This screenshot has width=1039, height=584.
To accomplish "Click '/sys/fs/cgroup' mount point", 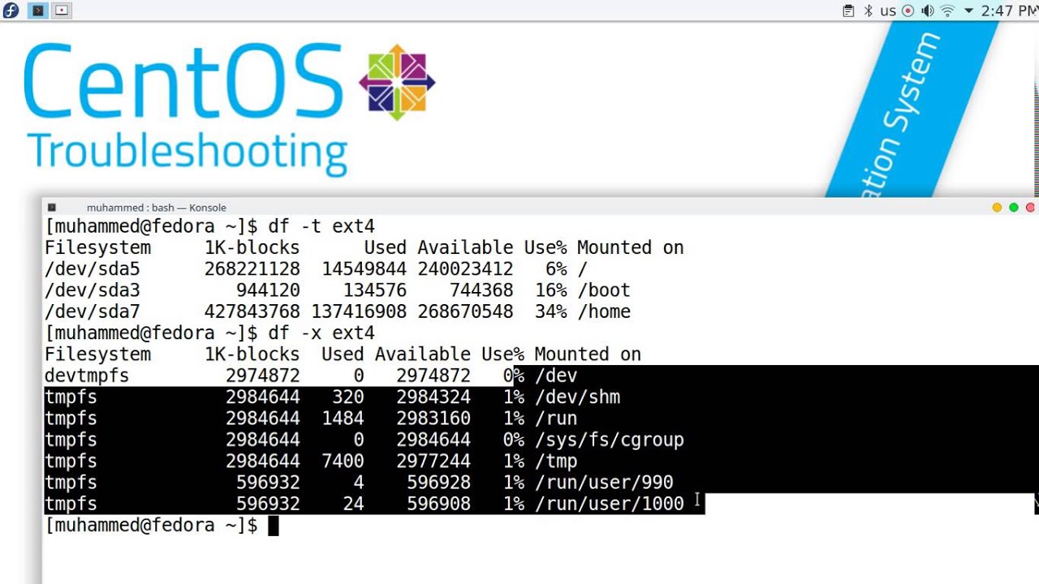I will [610, 440].
